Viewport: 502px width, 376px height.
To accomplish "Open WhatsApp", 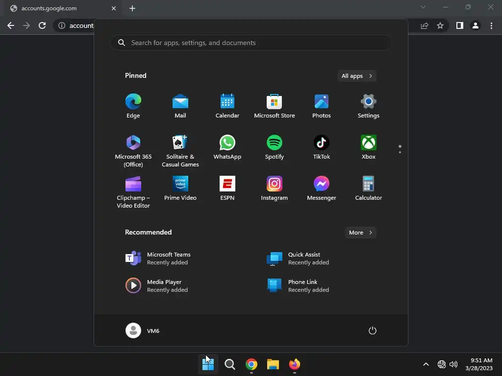I will pyautogui.click(x=227, y=147).
